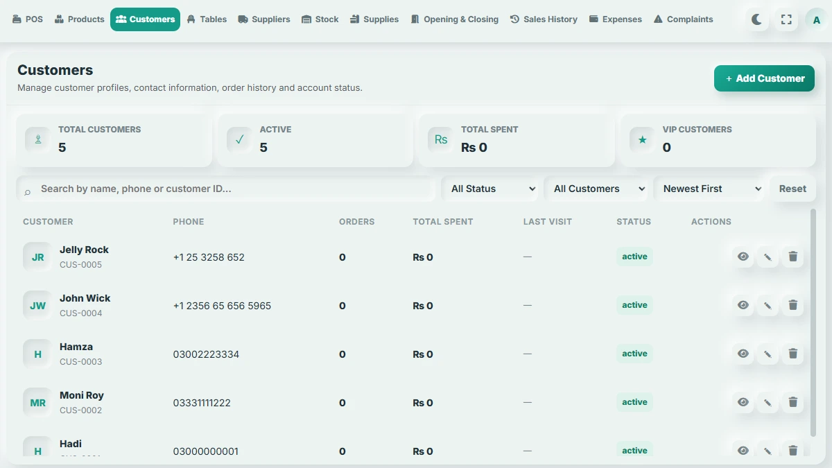Select the name Moni Roy
The height and width of the screenshot is (468, 832).
(82, 395)
